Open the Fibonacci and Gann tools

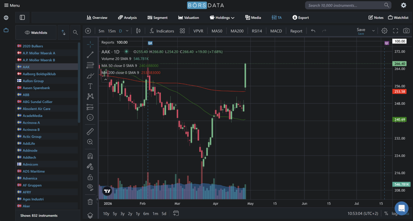(90, 65)
